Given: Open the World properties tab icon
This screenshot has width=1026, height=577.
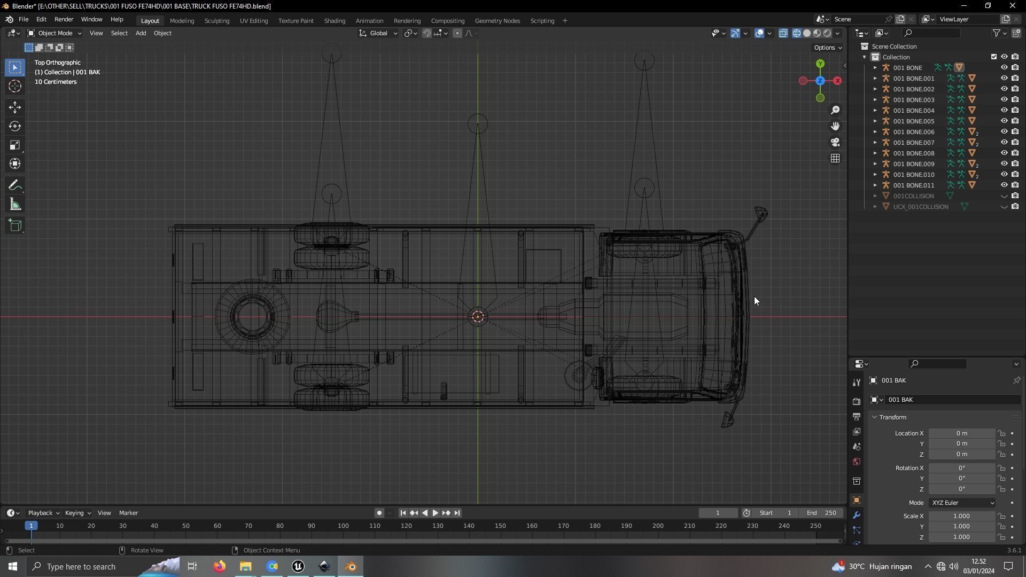Looking at the screenshot, I should (857, 462).
